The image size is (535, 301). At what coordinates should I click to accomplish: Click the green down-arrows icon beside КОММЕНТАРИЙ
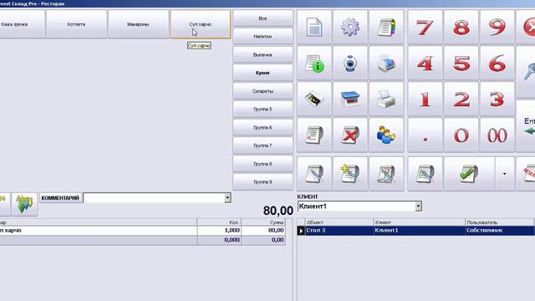point(24,204)
